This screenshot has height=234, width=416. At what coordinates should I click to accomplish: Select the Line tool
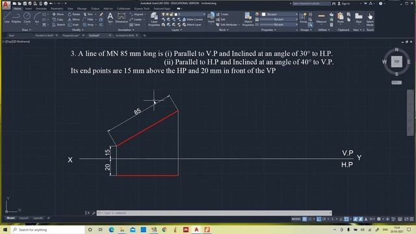[x=7, y=18]
